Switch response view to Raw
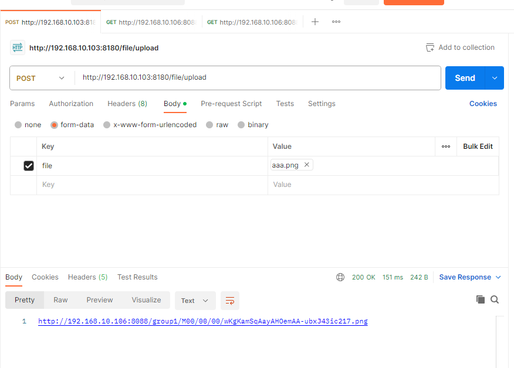This screenshot has height=368, width=514. [60, 300]
